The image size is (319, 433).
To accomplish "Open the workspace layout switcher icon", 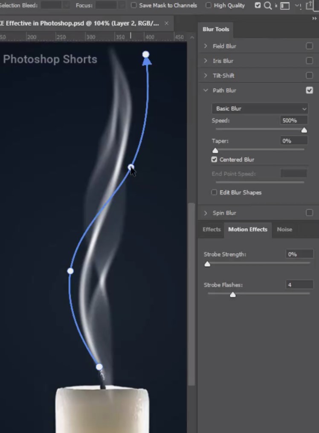I will point(285,6).
